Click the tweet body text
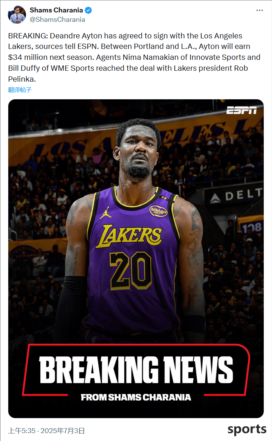272x441 pixels. tap(134, 57)
